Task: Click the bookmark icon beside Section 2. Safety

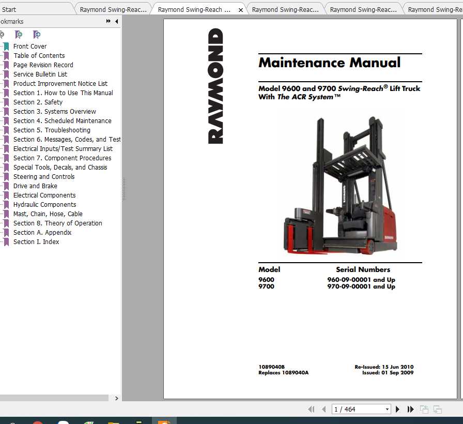Action: pyautogui.click(x=6, y=102)
